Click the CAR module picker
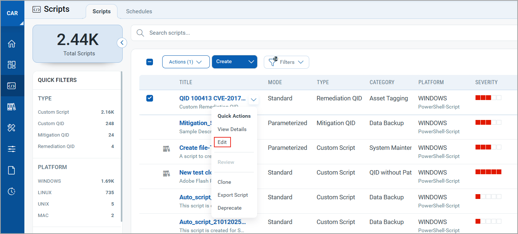Image resolution: width=518 pixels, height=234 pixels. click(x=12, y=13)
